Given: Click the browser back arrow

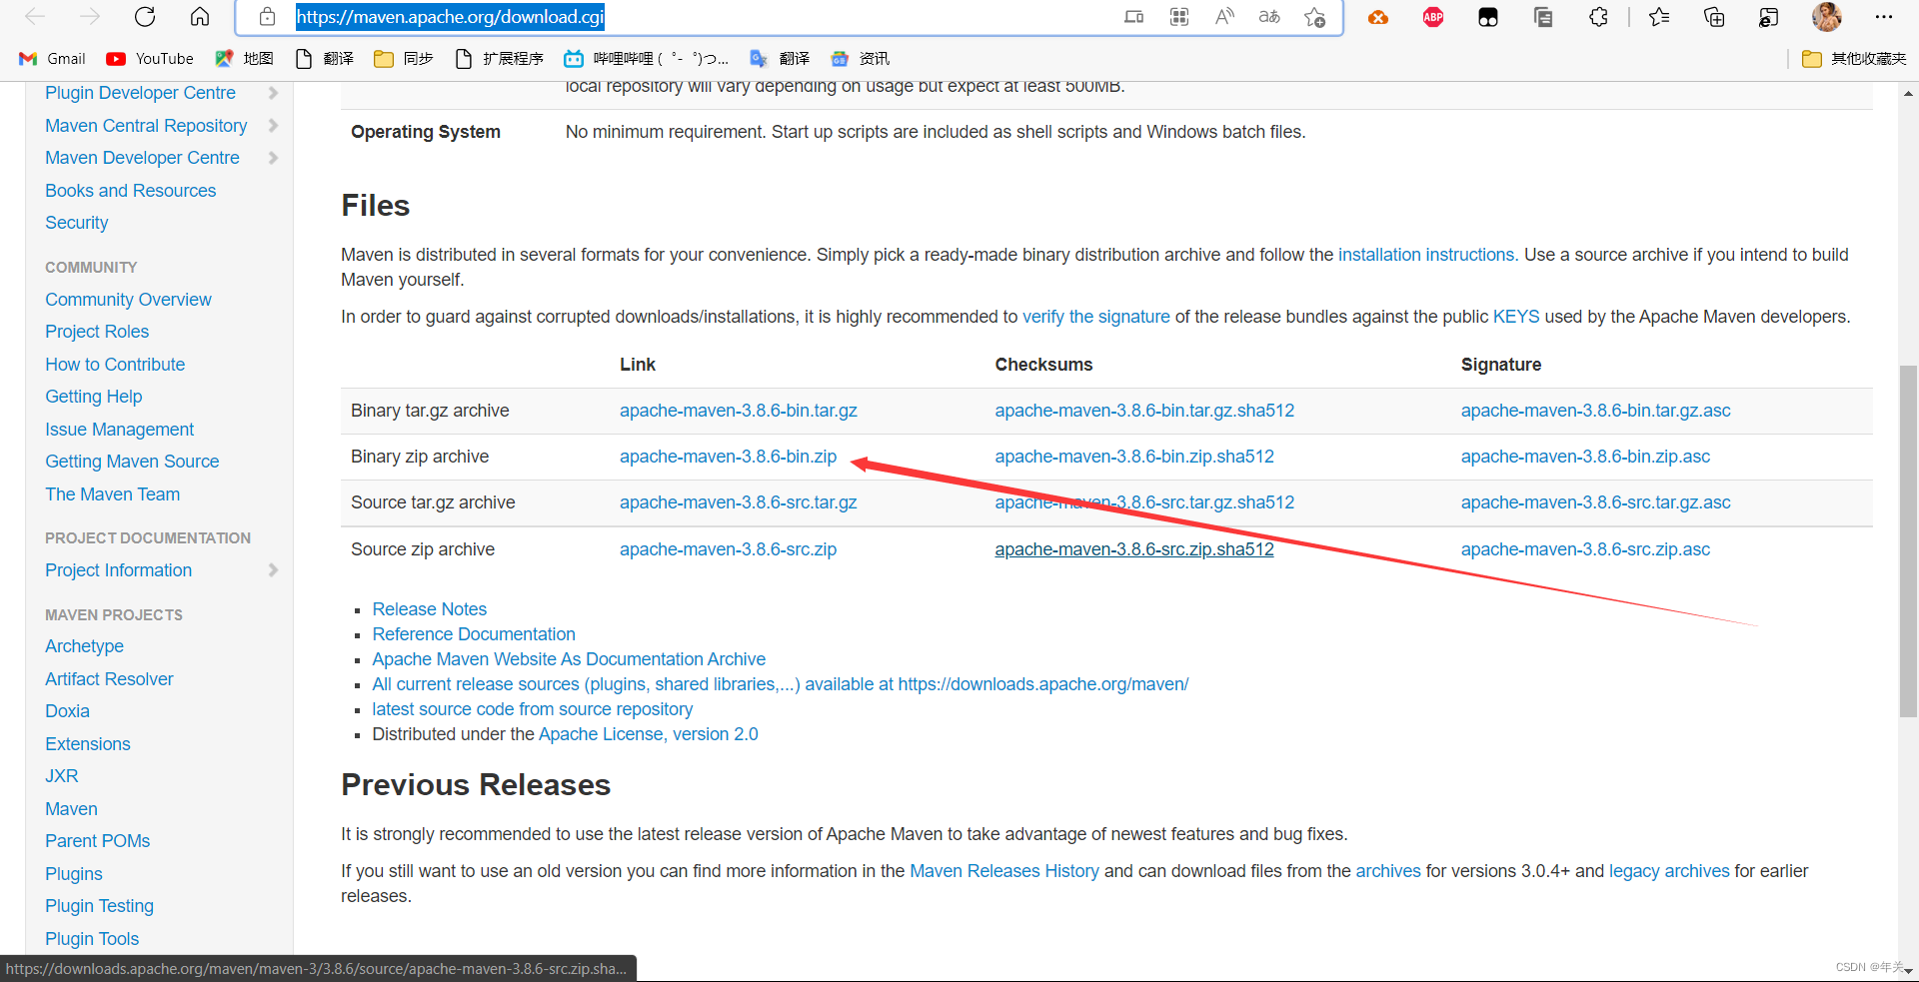Looking at the screenshot, I should point(35,17).
